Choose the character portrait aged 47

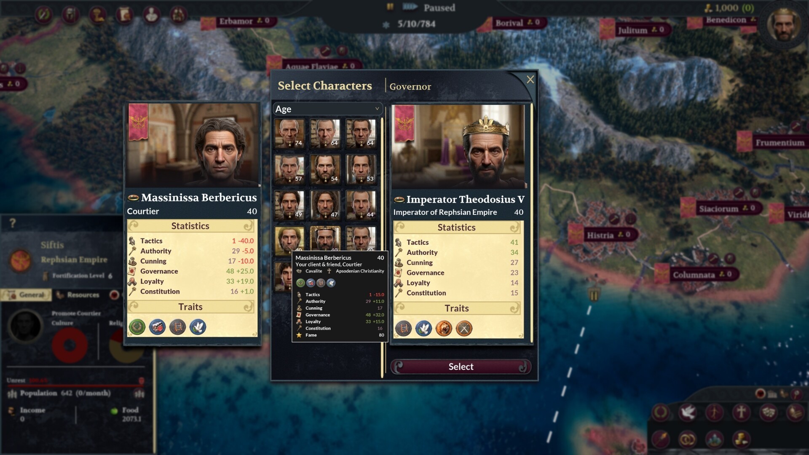(x=325, y=205)
